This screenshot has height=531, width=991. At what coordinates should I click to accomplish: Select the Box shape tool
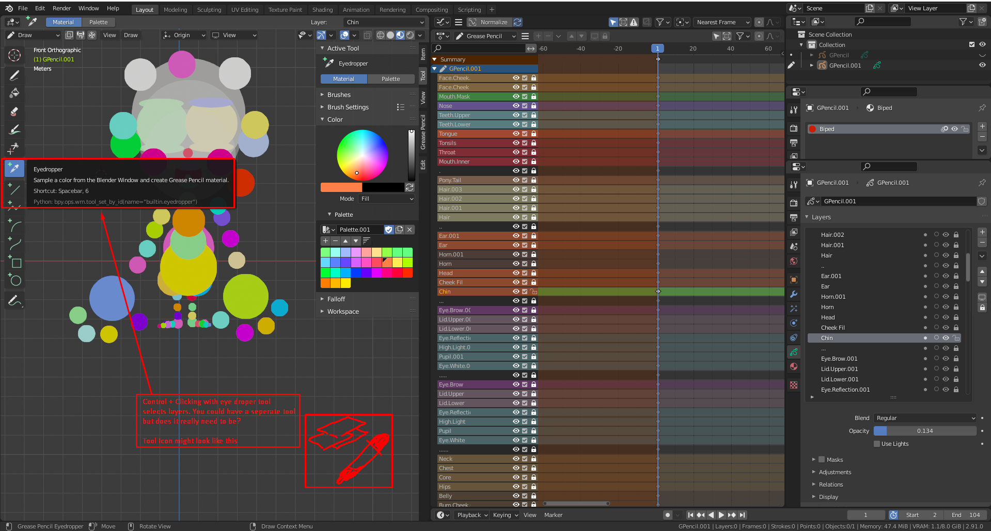click(x=14, y=262)
